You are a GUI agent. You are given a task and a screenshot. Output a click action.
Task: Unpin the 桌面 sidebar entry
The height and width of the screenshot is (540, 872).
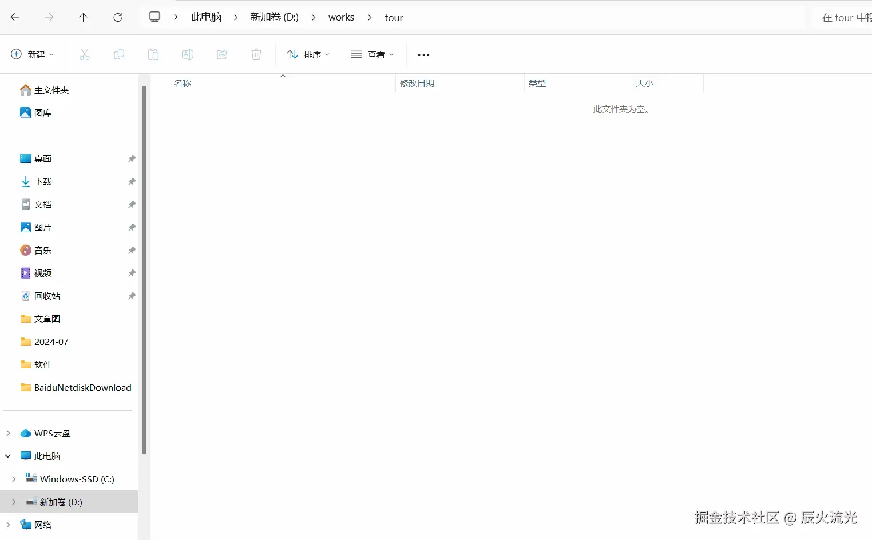(x=131, y=158)
